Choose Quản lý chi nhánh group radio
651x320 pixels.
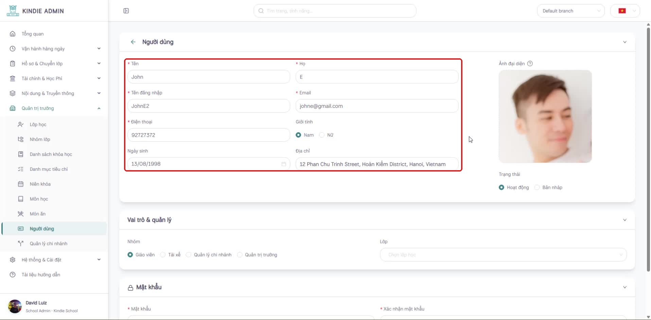point(189,255)
